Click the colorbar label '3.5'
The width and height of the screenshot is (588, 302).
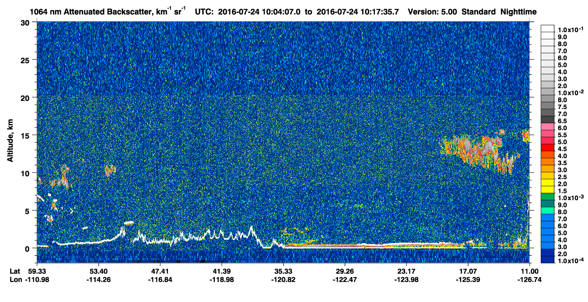pyautogui.click(x=563, y=163)
